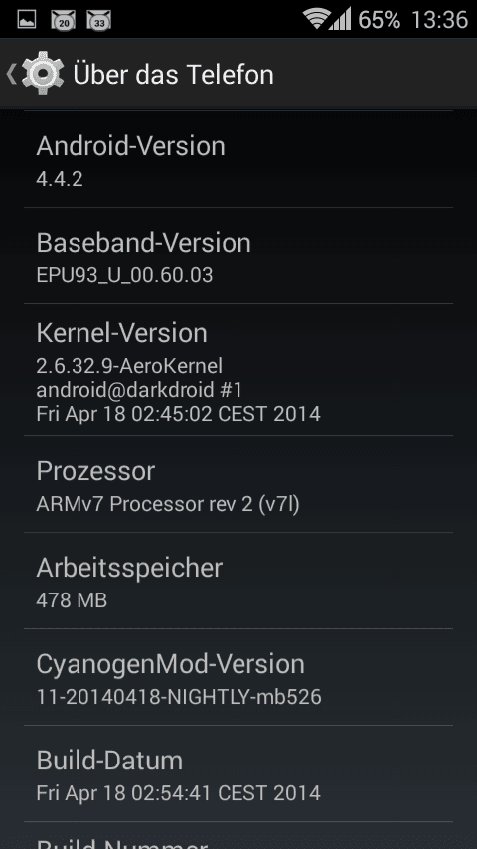This screenshot has height=849, width=477.
Task: Tap the Android-Version 4.4.2 entry
Action: pyautogui.click(x=238, y=159)
